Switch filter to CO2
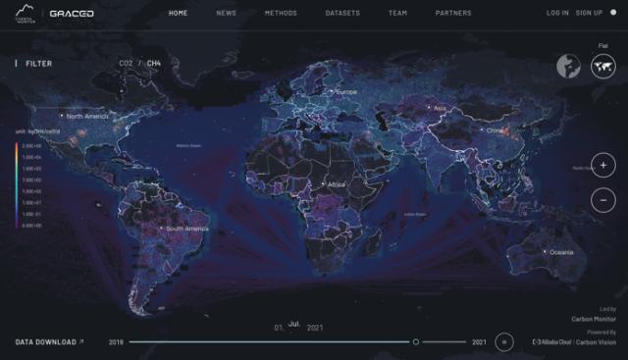This screenshot has width=628, height=360. click(126, 64)
